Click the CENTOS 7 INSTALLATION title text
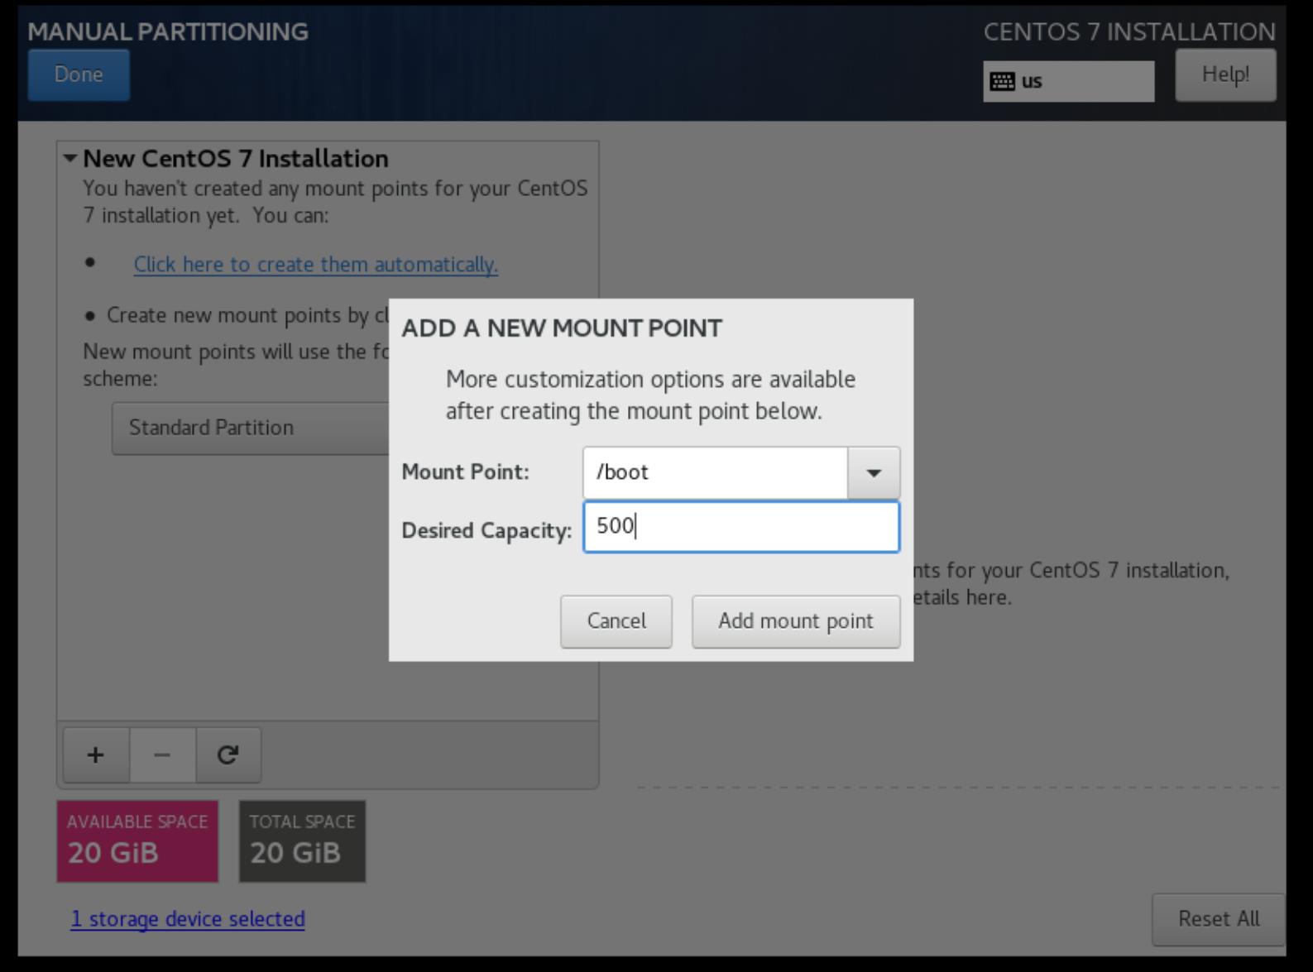This screenshot has width=1313, height=972. click(1129, 31)
